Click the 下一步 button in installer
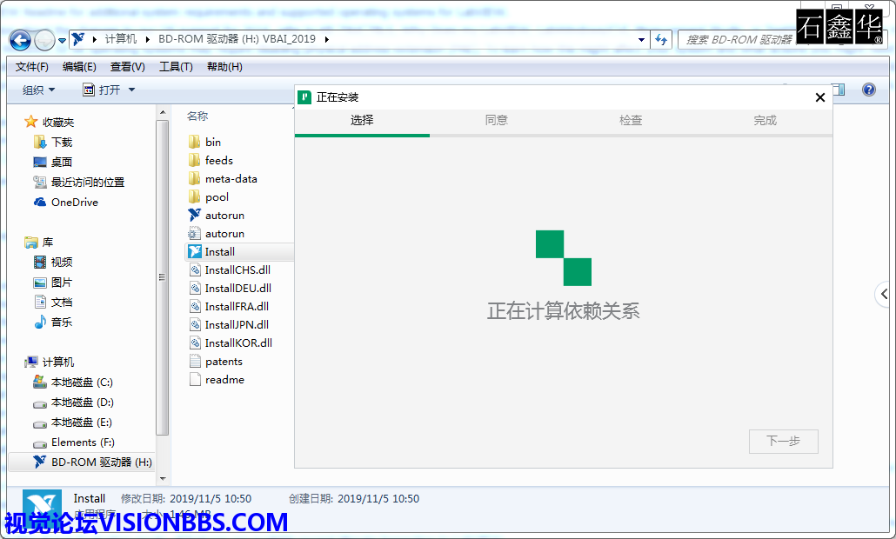The height and width of the screenshot is (539, 896). pyautogui.click(x=783, y=442)
